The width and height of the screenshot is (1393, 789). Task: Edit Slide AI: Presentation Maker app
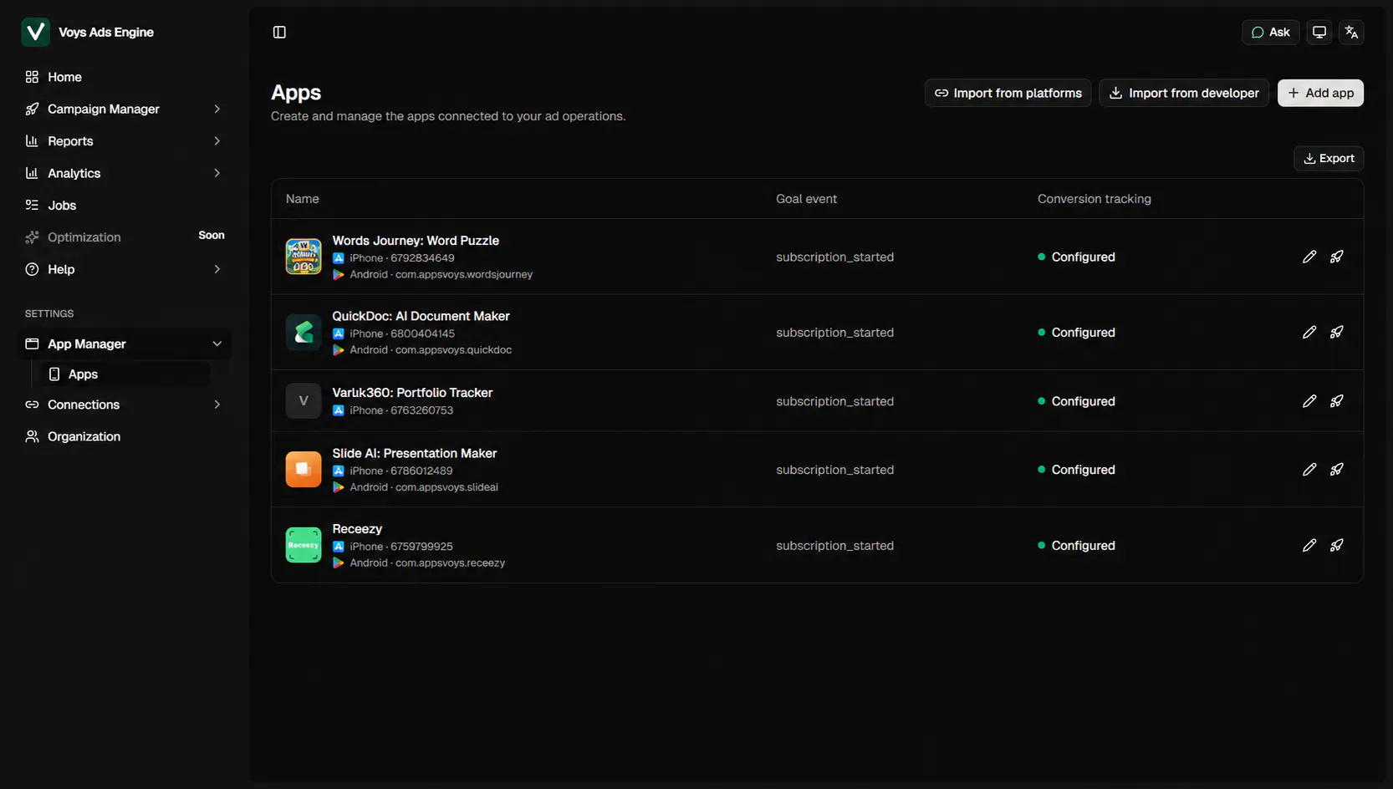click(1309, 470)
